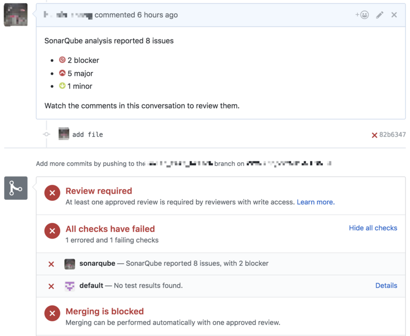
Task: Click the red icon beside All checks have failed
Action: (52, 232)
